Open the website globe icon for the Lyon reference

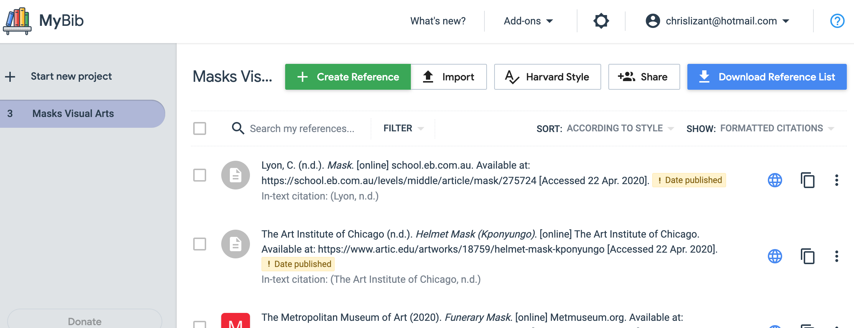pyautogui.click(x=774, y=180)
